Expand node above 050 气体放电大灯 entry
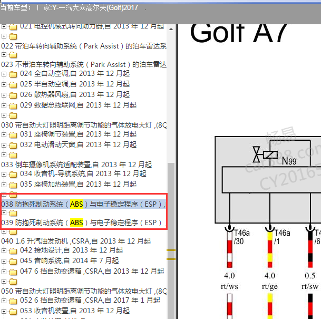Screen dimensions: 321x319 (x=4, y=282)
